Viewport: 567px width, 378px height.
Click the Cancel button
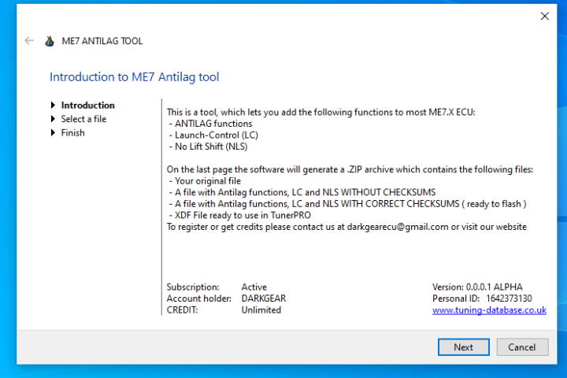[x=522, y=347]
